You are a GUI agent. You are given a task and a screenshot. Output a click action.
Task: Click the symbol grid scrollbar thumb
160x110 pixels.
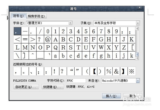click(x=137, y=54)
